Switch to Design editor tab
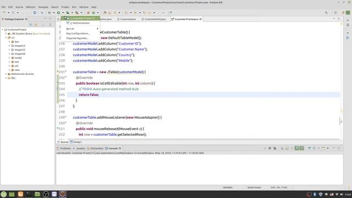This screenshot has width=352, height=198. point(75,142)
